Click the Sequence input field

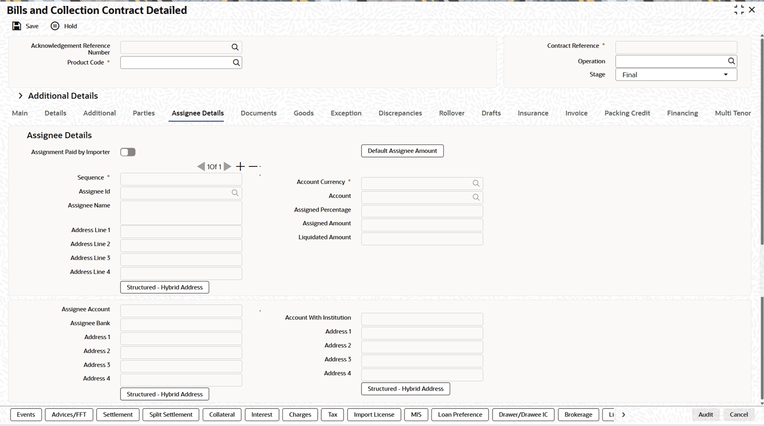(181, 179)
